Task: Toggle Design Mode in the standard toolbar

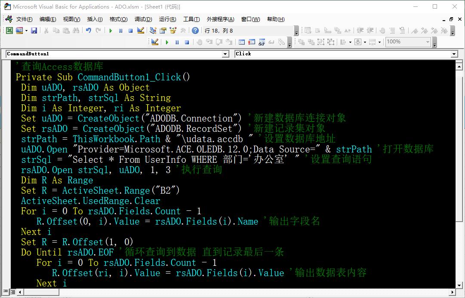Action: tap(141, 30)
